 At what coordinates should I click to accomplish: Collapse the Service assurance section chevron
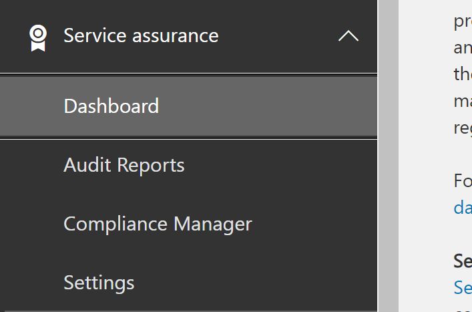point(348,36)
